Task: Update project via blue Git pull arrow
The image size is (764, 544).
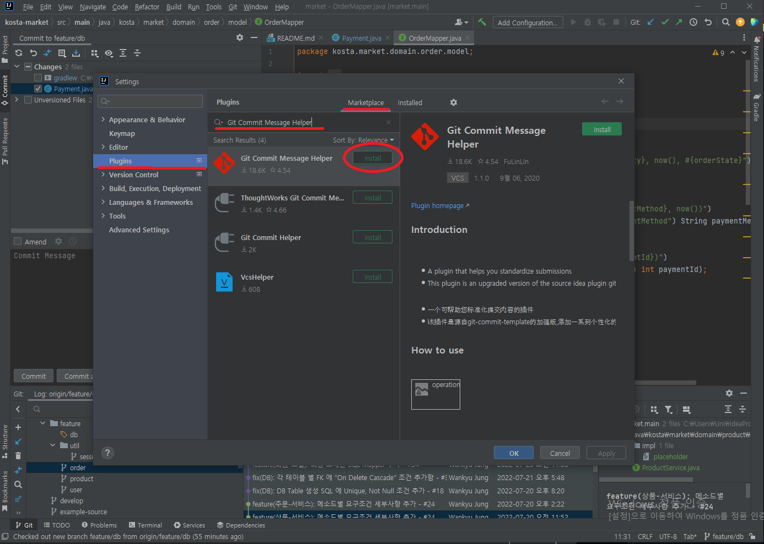Action: [x=651, y=21]
